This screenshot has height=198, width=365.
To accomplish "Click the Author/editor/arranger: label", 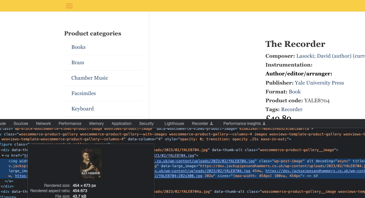I will pyautogui.click(x=299, y=73).
